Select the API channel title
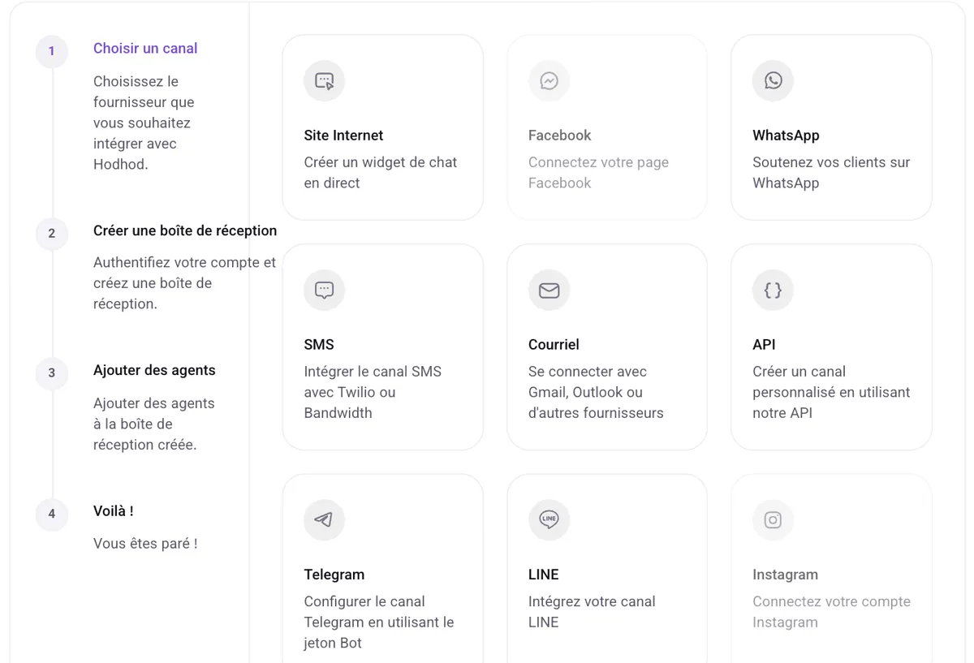 pyautogui.click(x=764, y=344)
